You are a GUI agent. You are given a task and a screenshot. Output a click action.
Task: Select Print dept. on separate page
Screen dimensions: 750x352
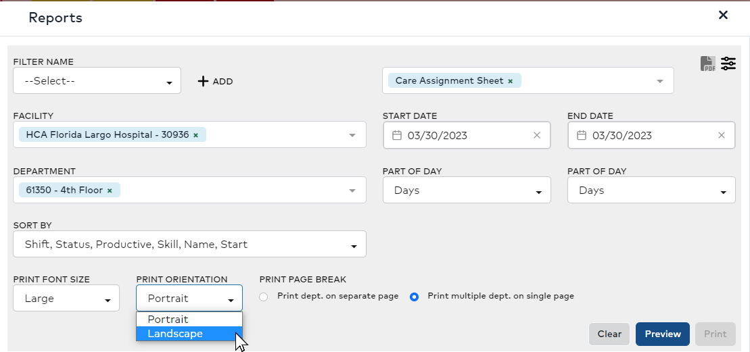[264, 297]
